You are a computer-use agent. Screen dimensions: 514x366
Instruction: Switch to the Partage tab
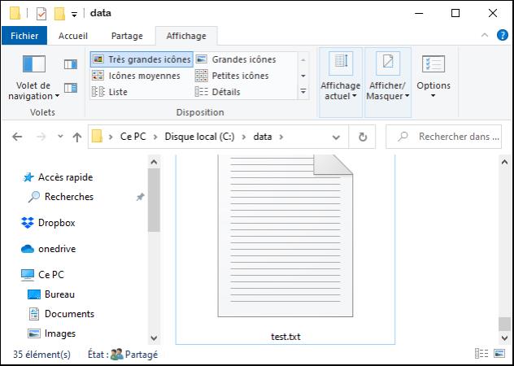pyautogui.click(x=127, y=36)
